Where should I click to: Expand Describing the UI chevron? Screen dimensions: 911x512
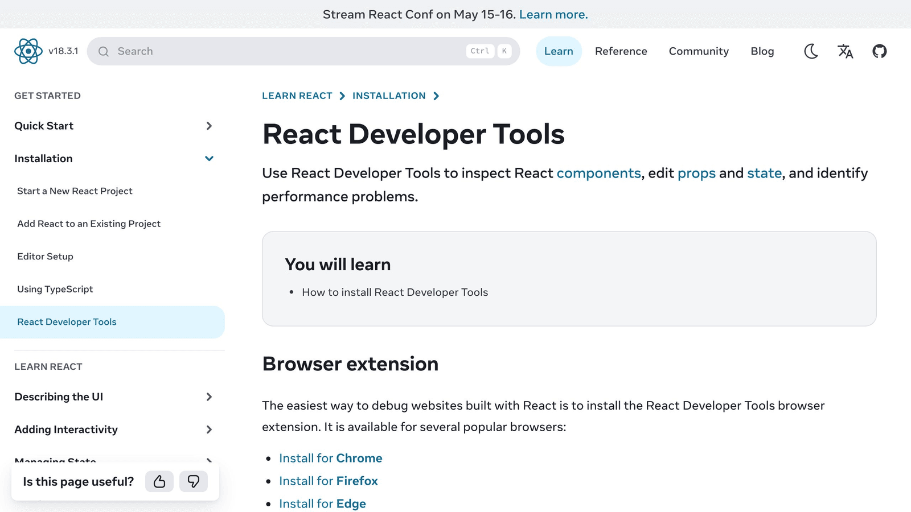click(x=209, y=397)
